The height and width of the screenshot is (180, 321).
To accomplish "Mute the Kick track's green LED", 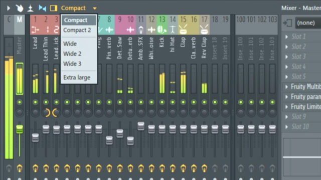I will point(162,102).
